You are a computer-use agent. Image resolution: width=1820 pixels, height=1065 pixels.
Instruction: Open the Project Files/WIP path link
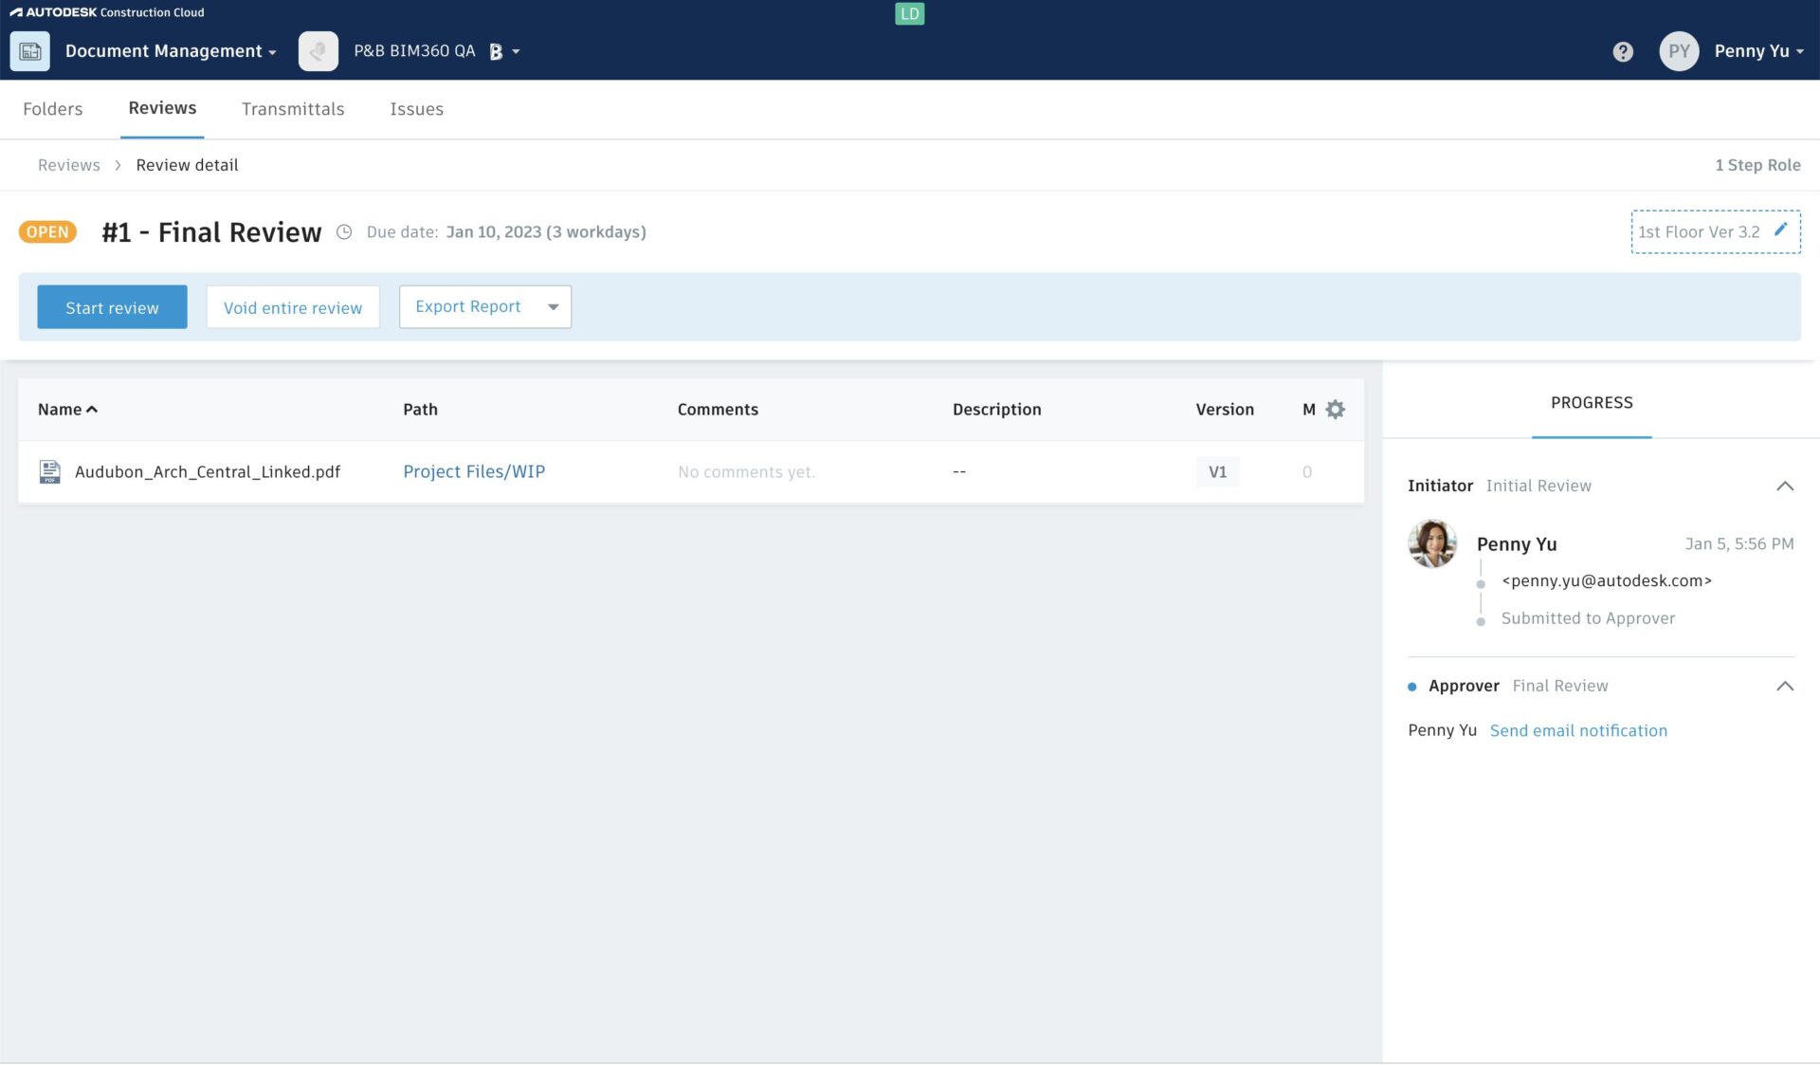pyautogui.click(x=474, y=471)
